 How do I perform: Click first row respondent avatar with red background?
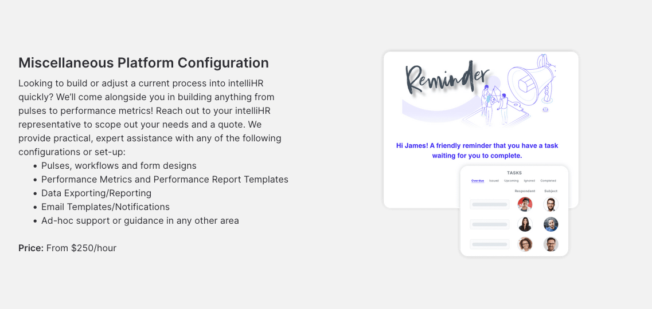click(x=525, y=204)
